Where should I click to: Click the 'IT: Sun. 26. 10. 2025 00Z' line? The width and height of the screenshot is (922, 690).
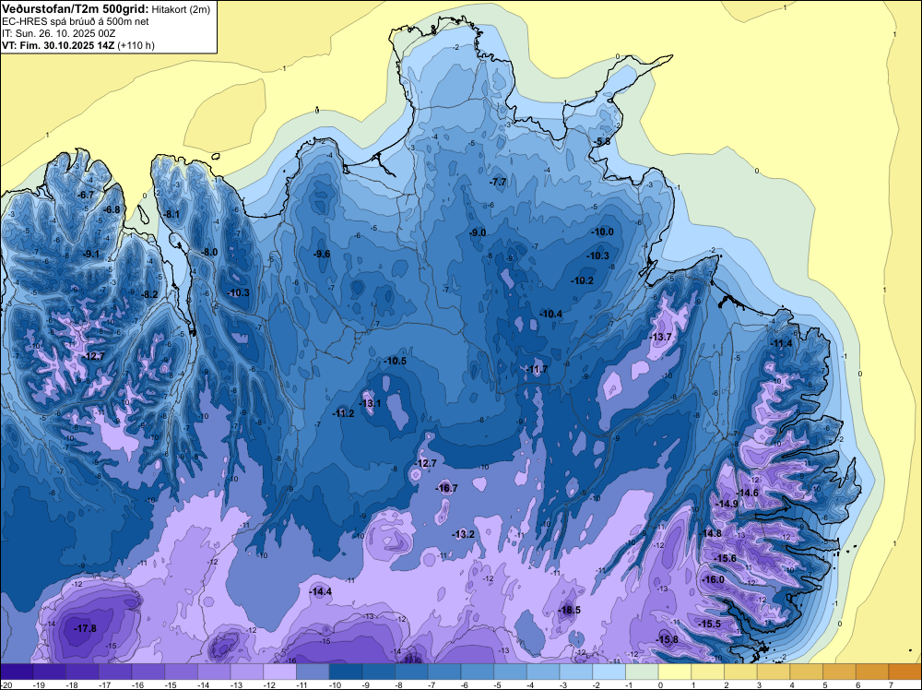tap(59, 33)
